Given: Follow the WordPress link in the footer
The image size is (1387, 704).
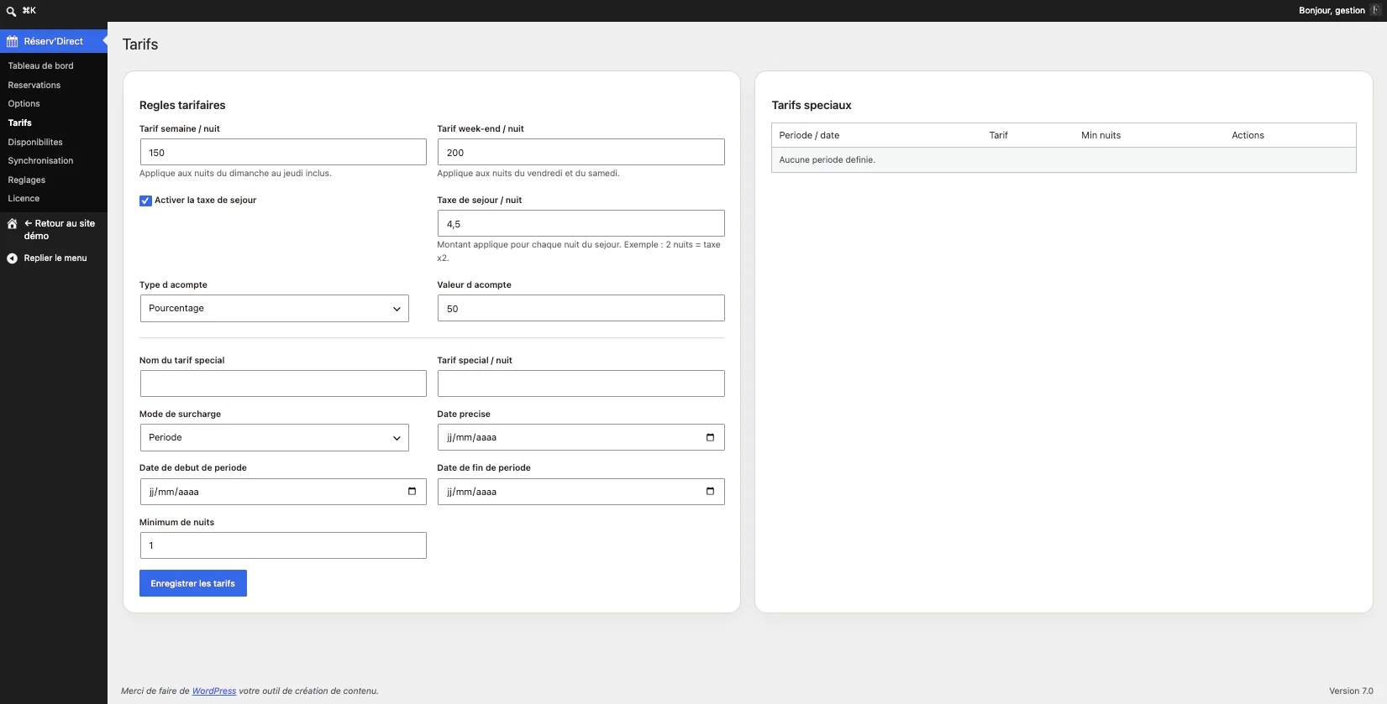Looking at the screenshot, I should coord(214,691).
